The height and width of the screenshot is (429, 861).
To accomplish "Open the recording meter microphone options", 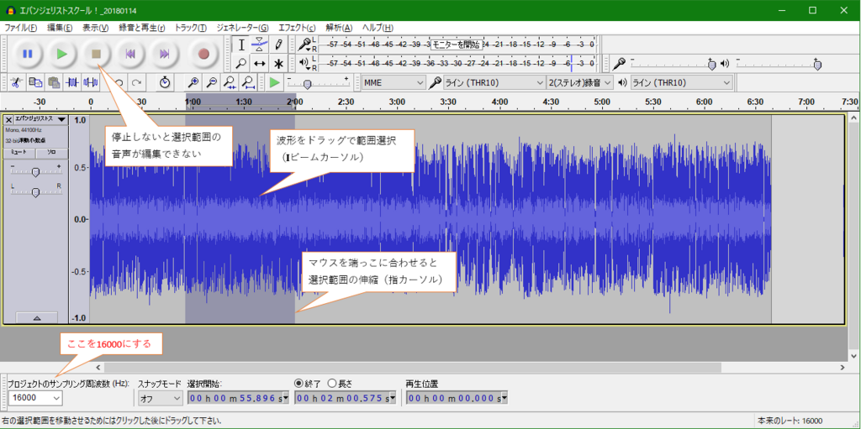I will [x=304, y=45].
